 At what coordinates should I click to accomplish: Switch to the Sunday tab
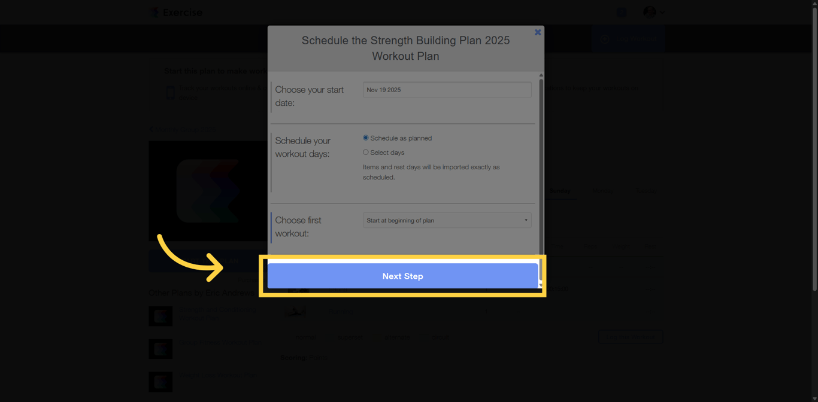pos(559,191)
